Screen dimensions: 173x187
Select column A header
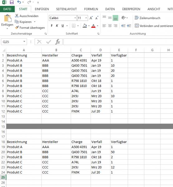24,50
